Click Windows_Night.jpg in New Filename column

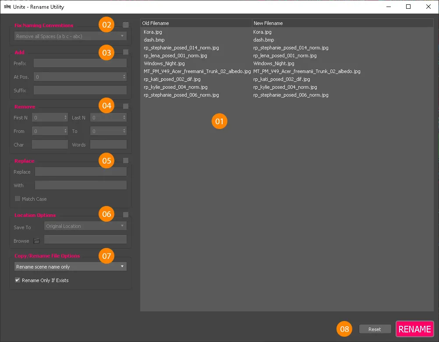(273, 63)
